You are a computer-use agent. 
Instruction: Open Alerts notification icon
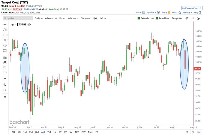(x=169, y=13)
